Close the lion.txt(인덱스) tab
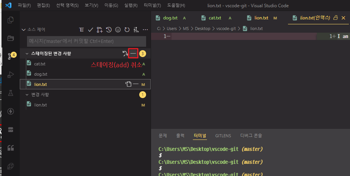The image size is (350, 176). (x=344, y=18)
